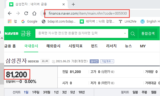Select the 리서치 menu
The image size is (160, 96).
tap(111, 46)
